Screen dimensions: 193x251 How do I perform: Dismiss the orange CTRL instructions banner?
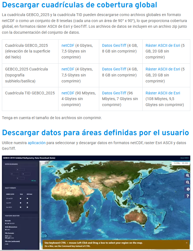click(186, 243)
